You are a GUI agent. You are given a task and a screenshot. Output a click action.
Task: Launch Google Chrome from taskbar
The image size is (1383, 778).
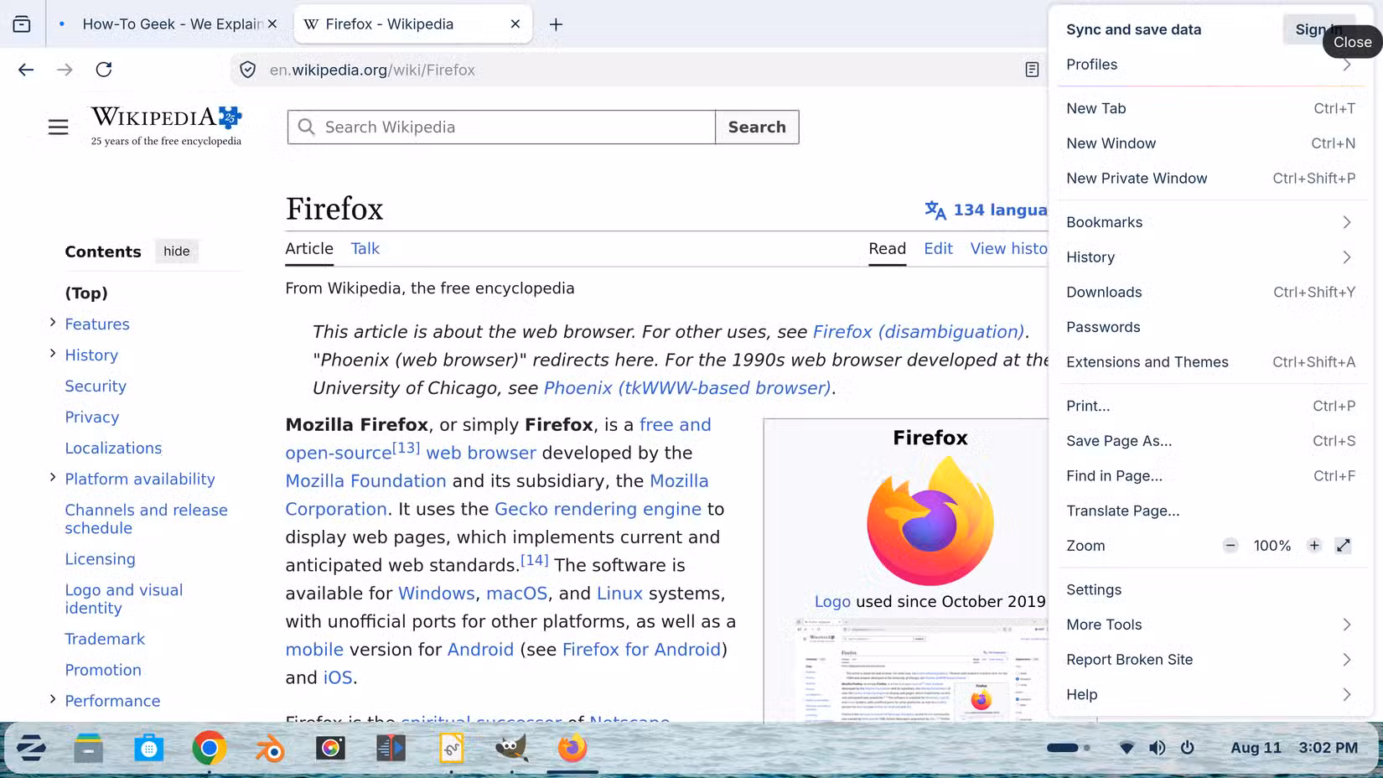click(x=210, y=748)
